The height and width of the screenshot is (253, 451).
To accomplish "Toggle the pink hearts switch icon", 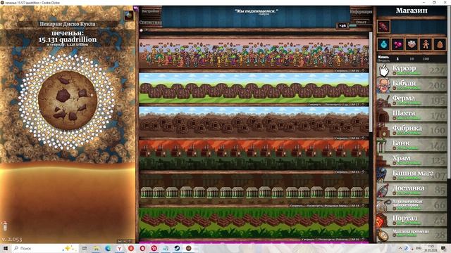I will point(397,44).
